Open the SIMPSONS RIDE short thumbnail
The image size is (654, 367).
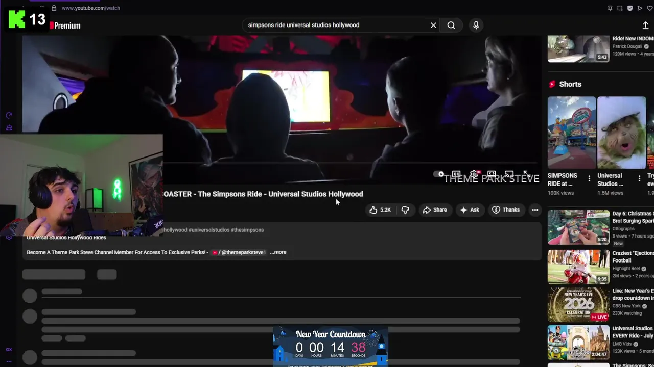[572, 133]
